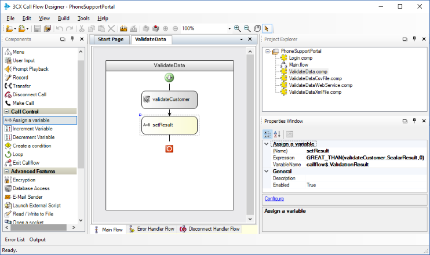
Task: Collapse the PhoneSupportPortal tree node
Action: click(x=268, y=51)
